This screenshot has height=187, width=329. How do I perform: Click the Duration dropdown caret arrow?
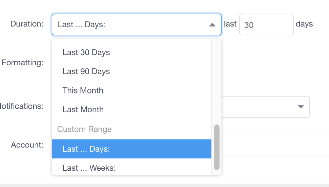(212, 25)
